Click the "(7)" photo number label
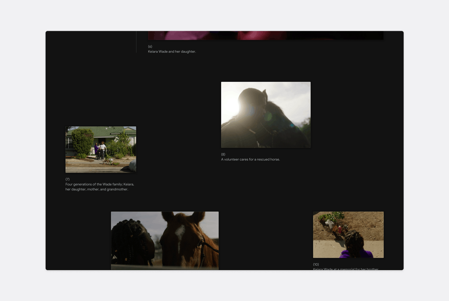 click(x=67, y=179)
